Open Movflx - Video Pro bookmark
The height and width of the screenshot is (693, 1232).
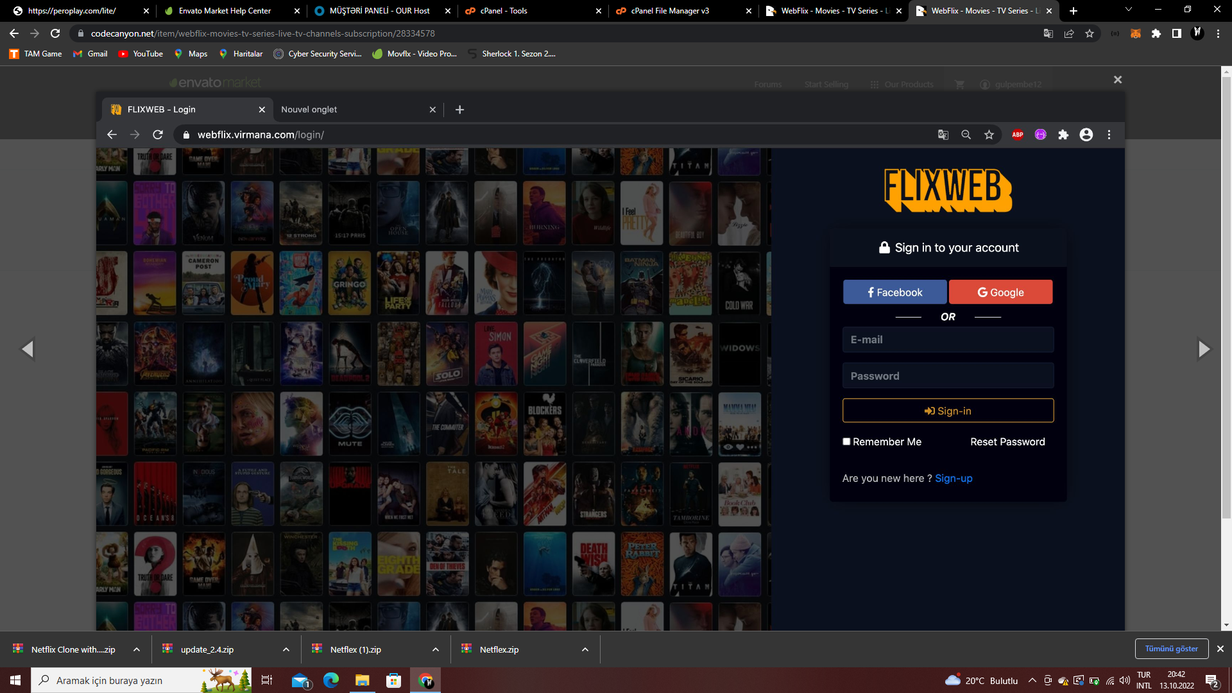click(415, 54)
